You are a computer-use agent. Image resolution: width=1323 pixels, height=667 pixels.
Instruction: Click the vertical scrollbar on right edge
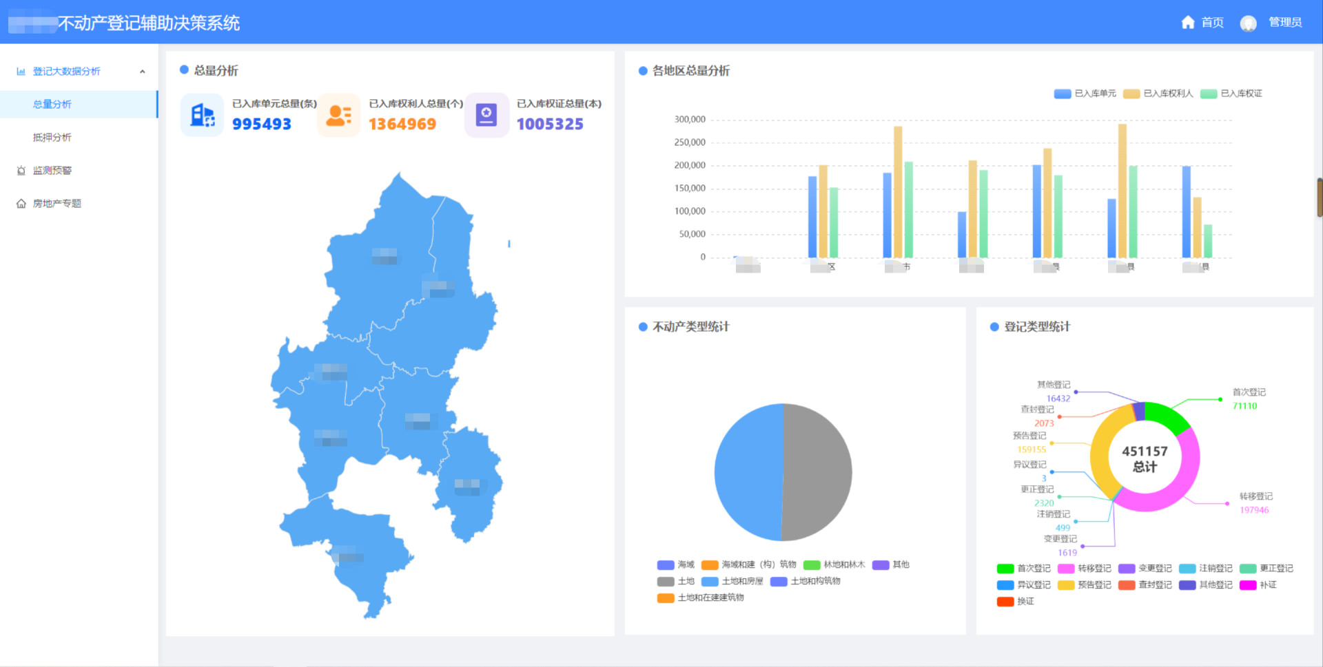[1319, 198]
